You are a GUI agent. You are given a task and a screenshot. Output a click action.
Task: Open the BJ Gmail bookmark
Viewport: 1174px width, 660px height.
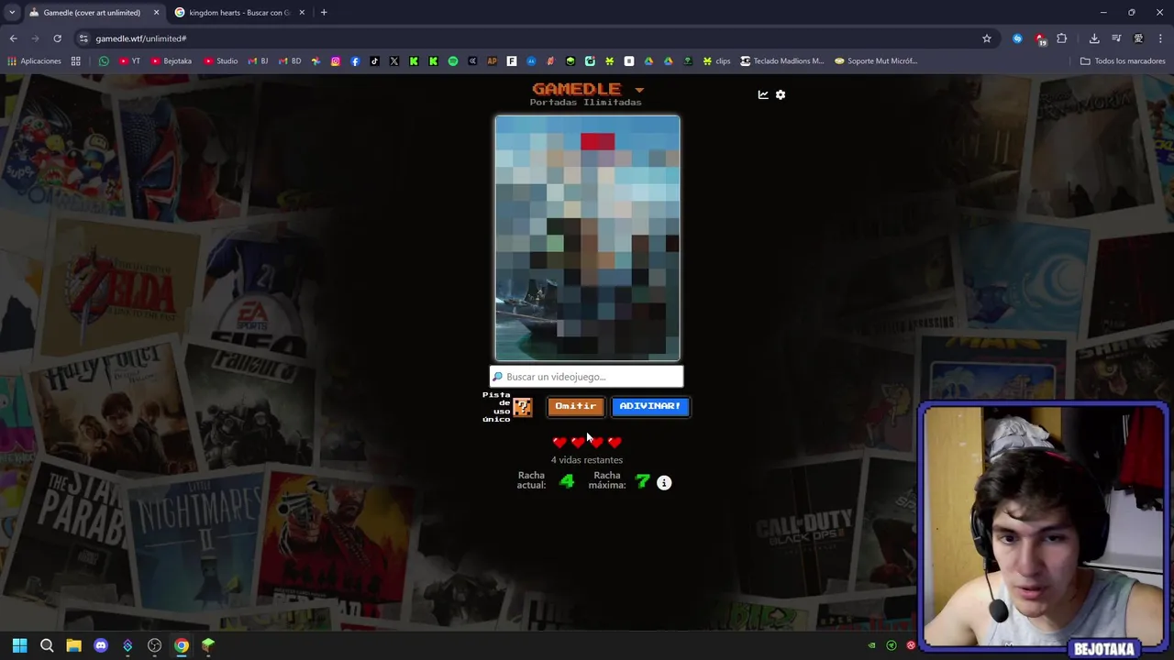258,61
